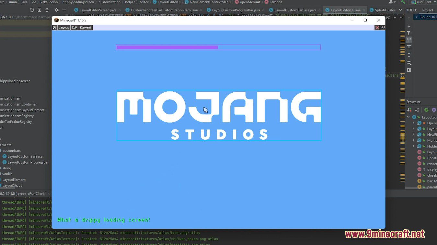The width and height of the screenshot is (437, 245).
Task: Switch to the LayoutEditorScreen.java tab
Action: coord(98,10)
